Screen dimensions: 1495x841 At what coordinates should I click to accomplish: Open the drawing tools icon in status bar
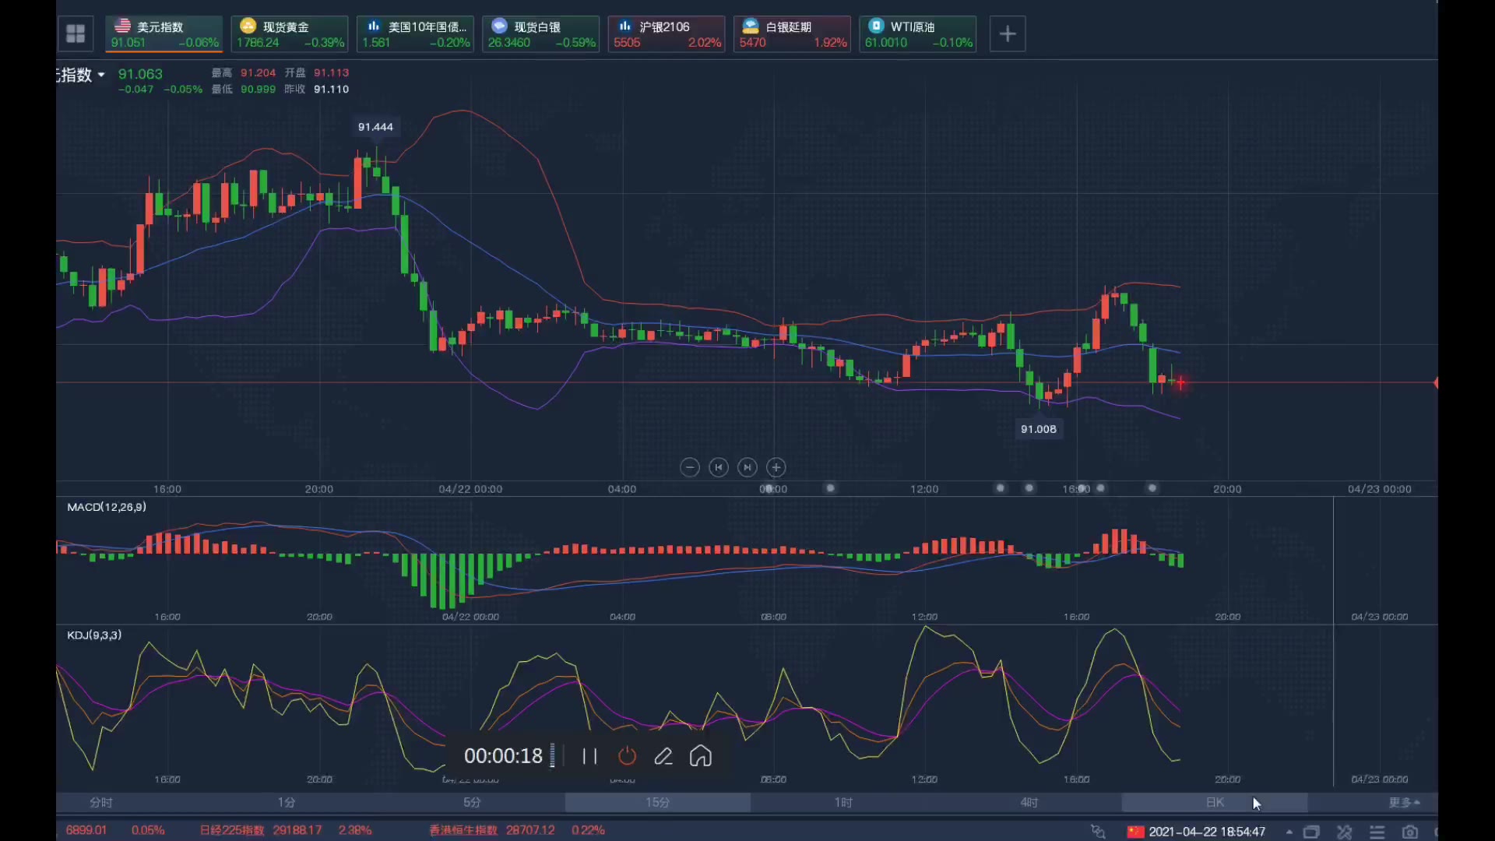click(x=1345, y=832)
